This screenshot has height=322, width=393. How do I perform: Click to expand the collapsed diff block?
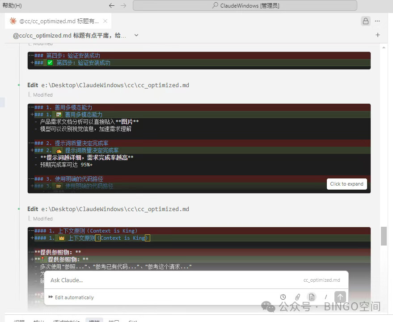pyautogui.click(x=347, y=184)
